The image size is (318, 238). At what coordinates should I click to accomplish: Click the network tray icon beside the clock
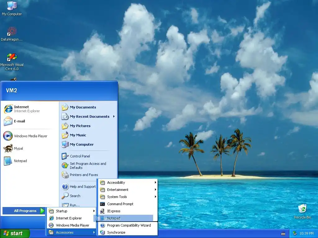[x=295, y=234]
